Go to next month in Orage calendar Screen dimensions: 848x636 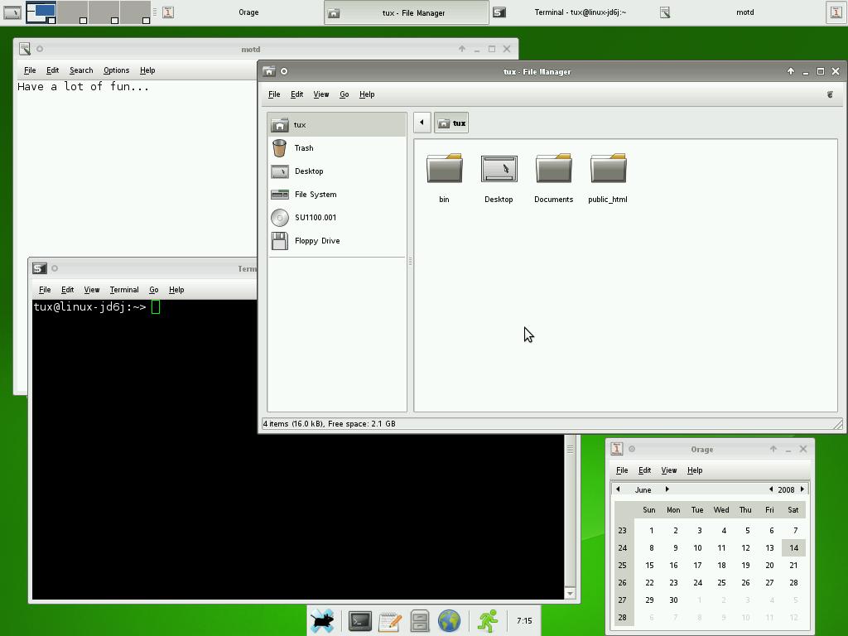pos(667,489)
